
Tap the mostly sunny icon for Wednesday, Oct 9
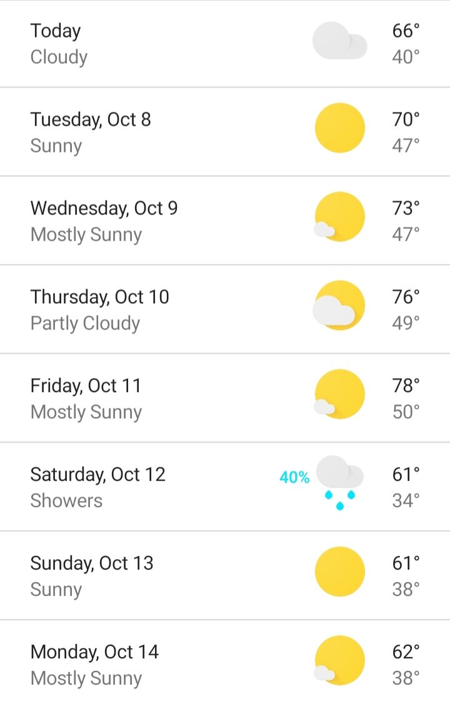pyautogui.click(x=339, y=217)
